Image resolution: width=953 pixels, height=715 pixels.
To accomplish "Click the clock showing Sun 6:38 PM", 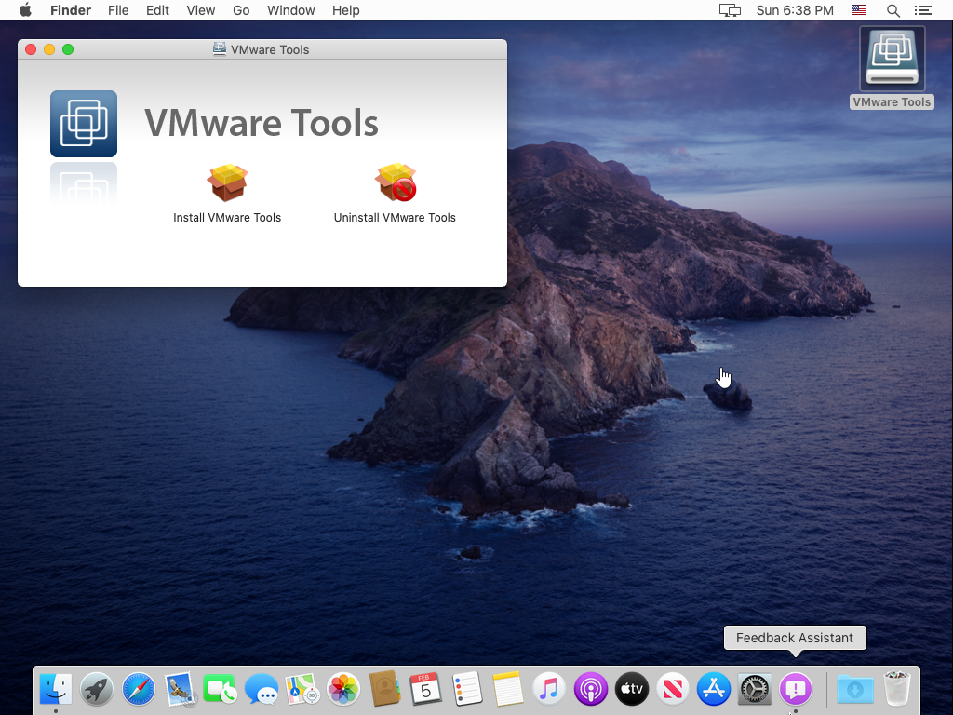I will [x=794, y=10].
